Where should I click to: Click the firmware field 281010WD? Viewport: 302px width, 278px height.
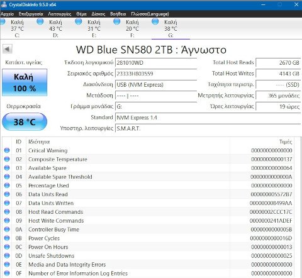point(156,63)
